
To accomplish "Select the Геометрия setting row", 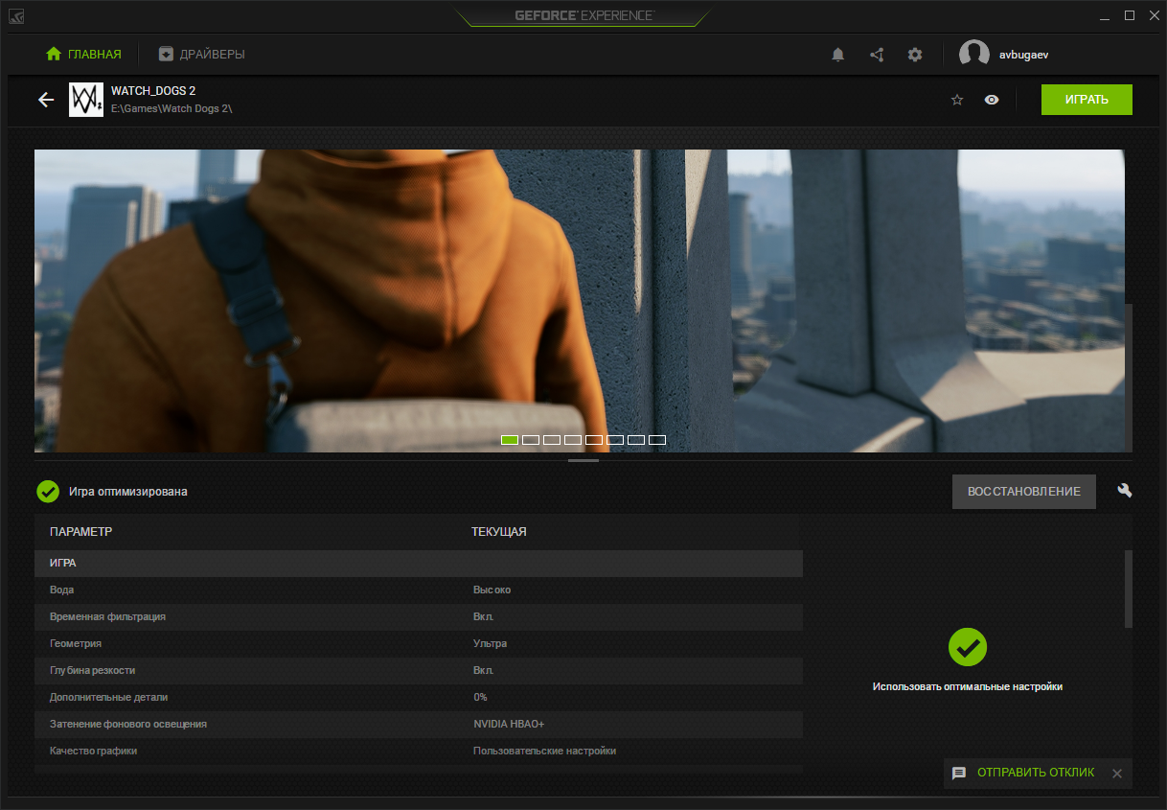I will click(419, 643).
